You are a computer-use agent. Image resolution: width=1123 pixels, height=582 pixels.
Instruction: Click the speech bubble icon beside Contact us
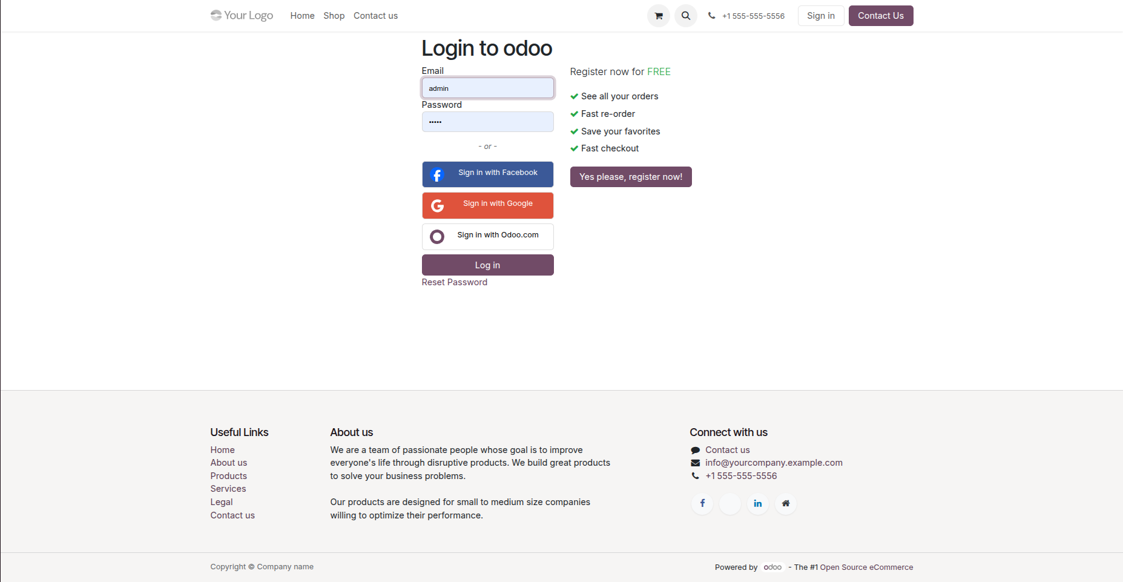point(695,450)
